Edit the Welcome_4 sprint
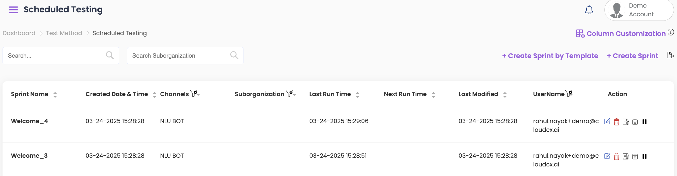Viewport: 677px width, 176px height. click(607, 121)
